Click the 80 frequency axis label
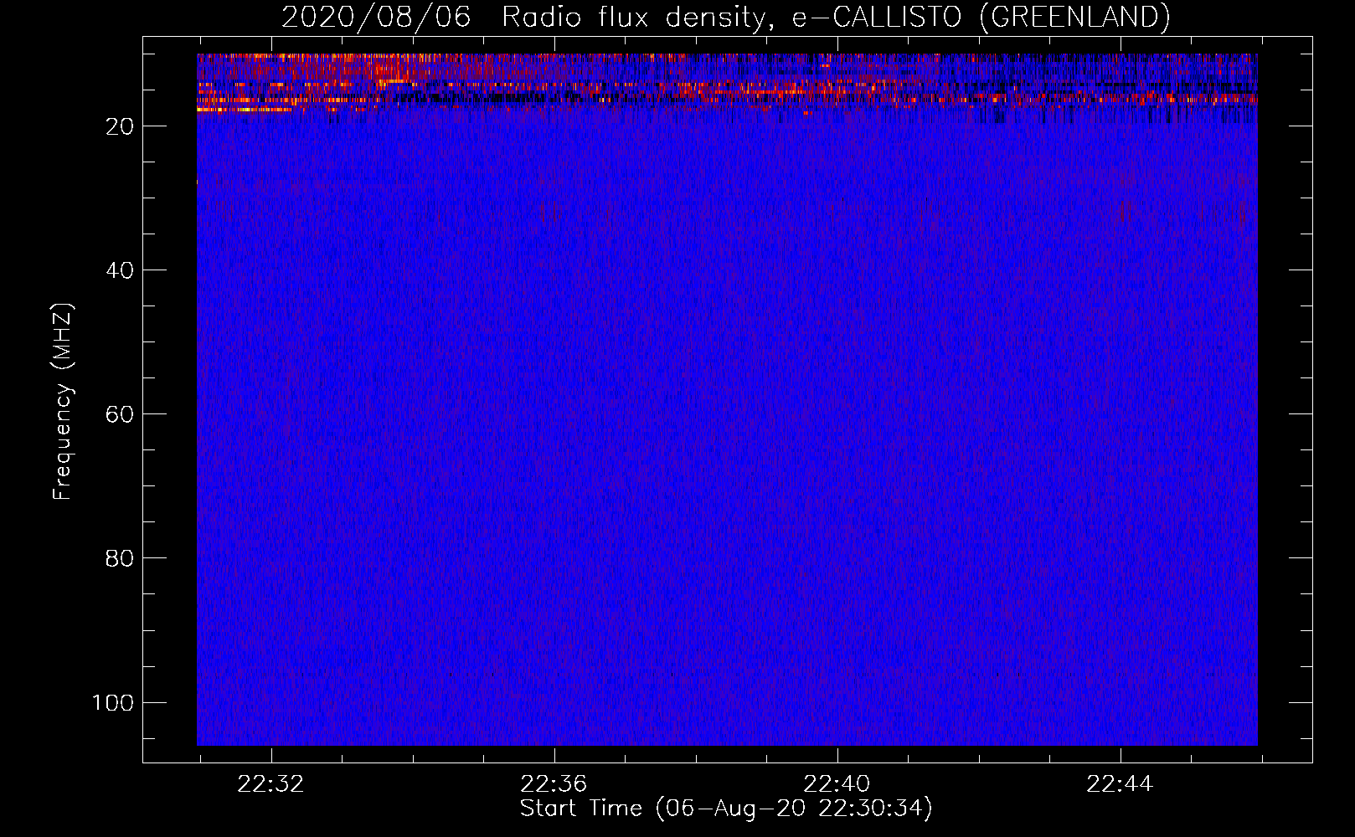Screen dimensions: 1355x837 coord(120,558)
